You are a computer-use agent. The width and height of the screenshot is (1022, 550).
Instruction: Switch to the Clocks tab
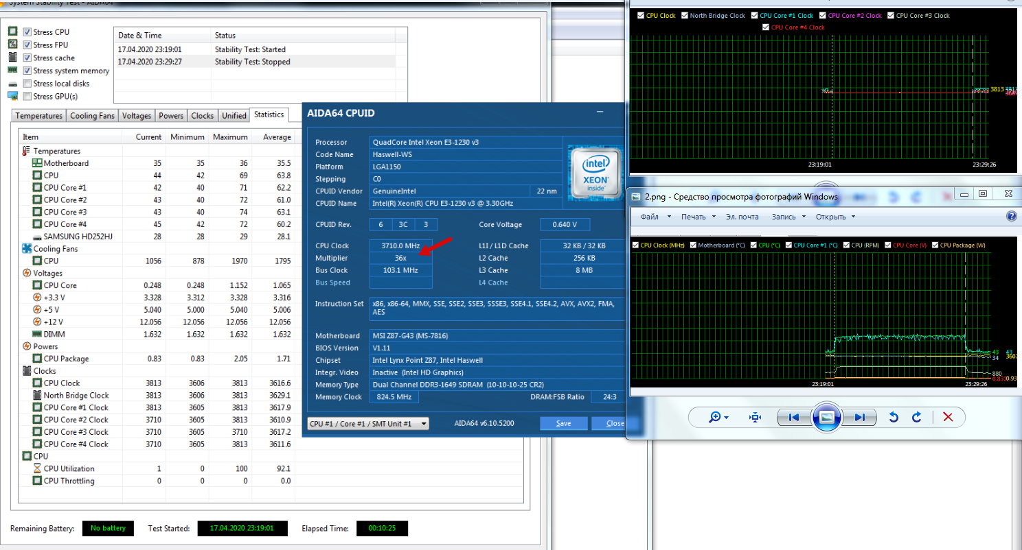(x=203, y=116)
